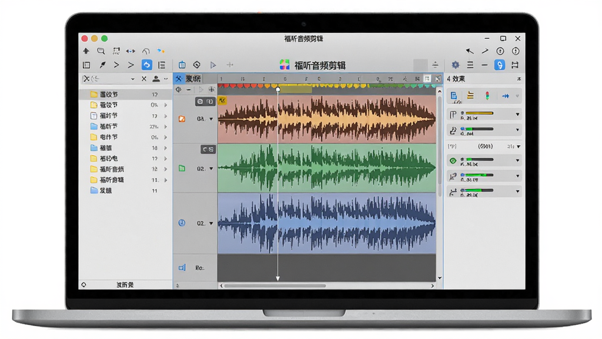The image size is (602, 339).
Task: Click the diamond icon at sidebar bottom
Action: pyautogui.click(x=83, y=285)
